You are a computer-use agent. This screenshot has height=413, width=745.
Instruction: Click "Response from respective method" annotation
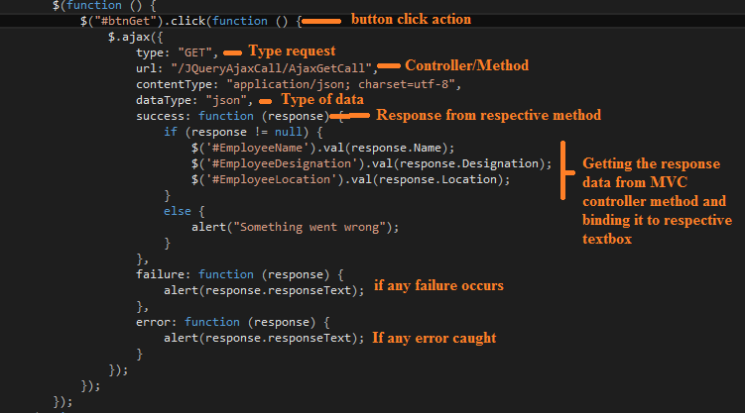pos(487,116)
